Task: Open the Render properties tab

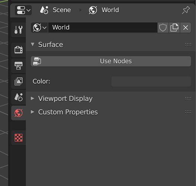Action: 19,50
